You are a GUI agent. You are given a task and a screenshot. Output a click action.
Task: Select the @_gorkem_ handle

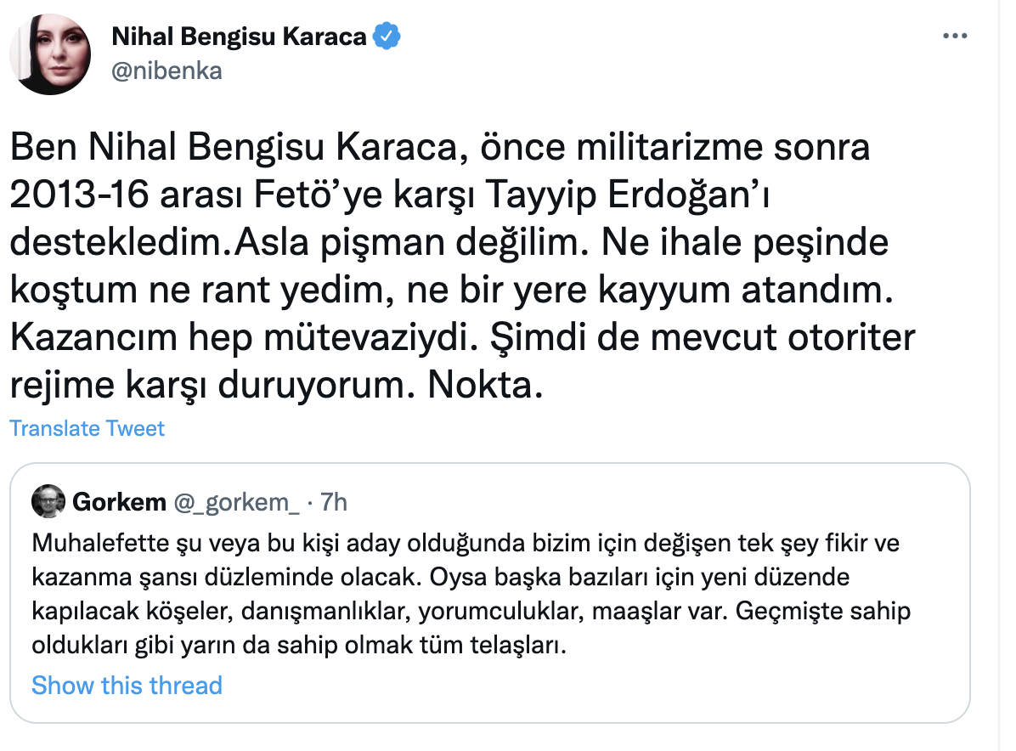(x=237, y=502)
